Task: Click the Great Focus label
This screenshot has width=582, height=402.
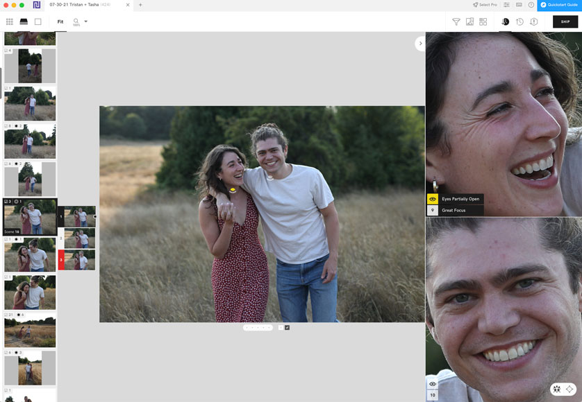Action: 454,211
